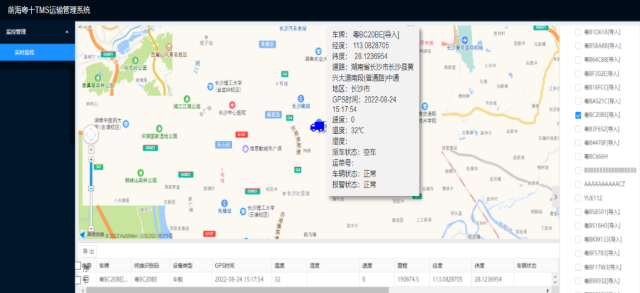Pan the map left with the left arrow
The width and height of the screenshot is (640, 293).
[x=85, y=134]
